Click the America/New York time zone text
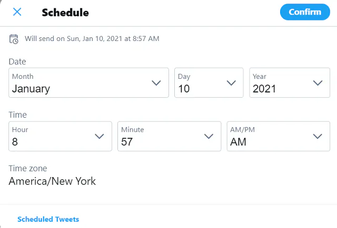The height and width of the screenshot is (228, 337). coord(52,182)
